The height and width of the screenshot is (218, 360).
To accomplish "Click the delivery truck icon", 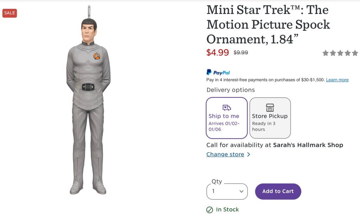I will pyautogui.click(x=227, y=108).
